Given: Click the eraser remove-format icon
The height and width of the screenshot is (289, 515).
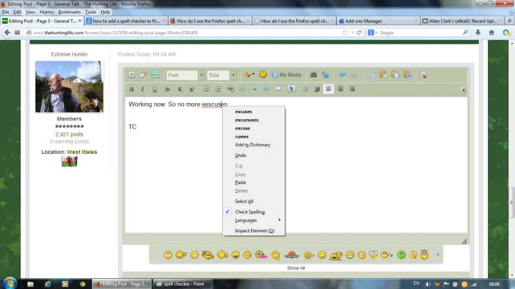Looking at the screenshot, I should coord(143,75).
